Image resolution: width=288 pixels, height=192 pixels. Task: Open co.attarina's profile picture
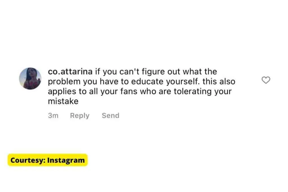(30, 79)
